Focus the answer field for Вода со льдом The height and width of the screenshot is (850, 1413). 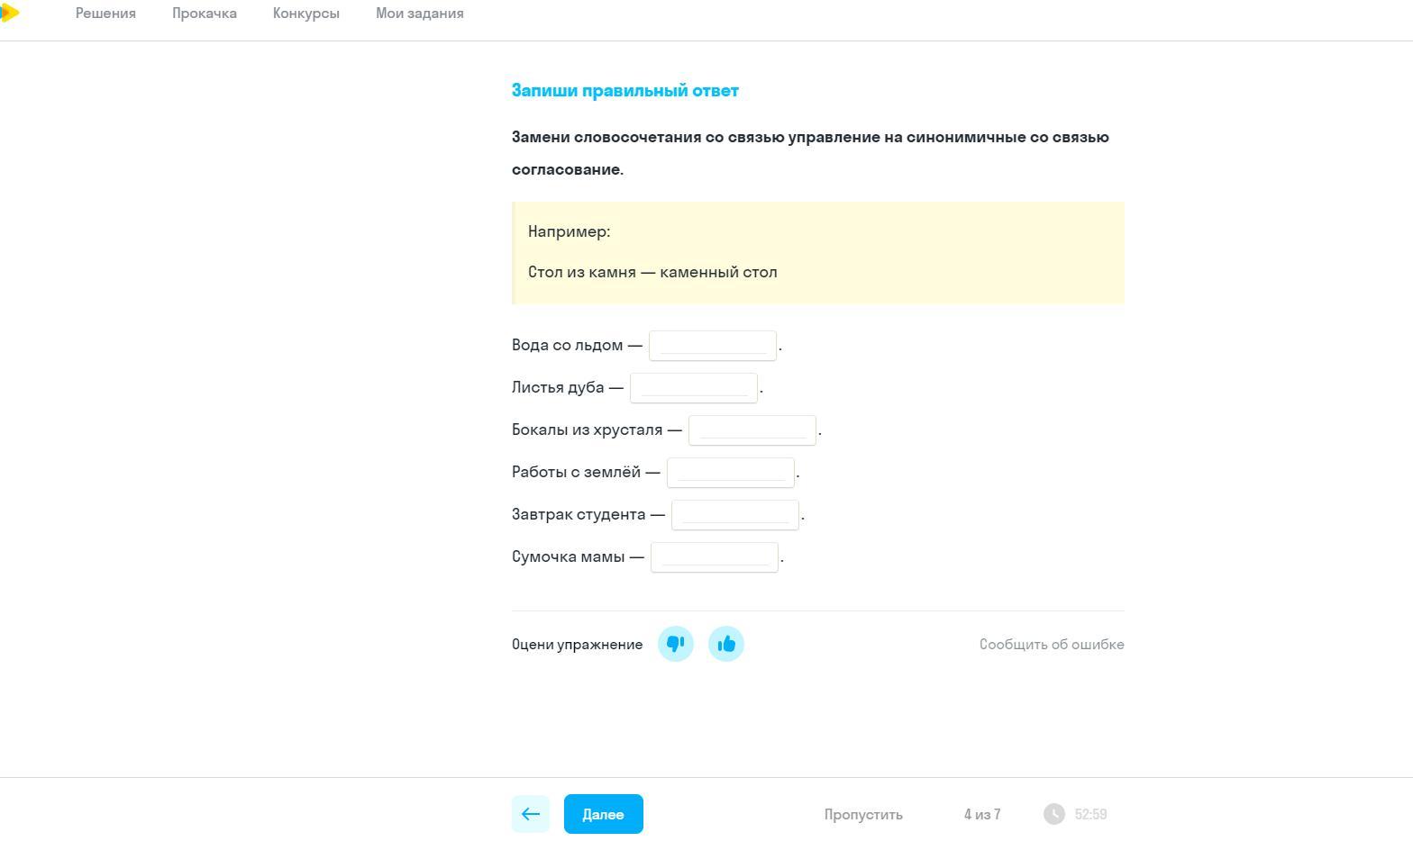(x=713, y=346)
